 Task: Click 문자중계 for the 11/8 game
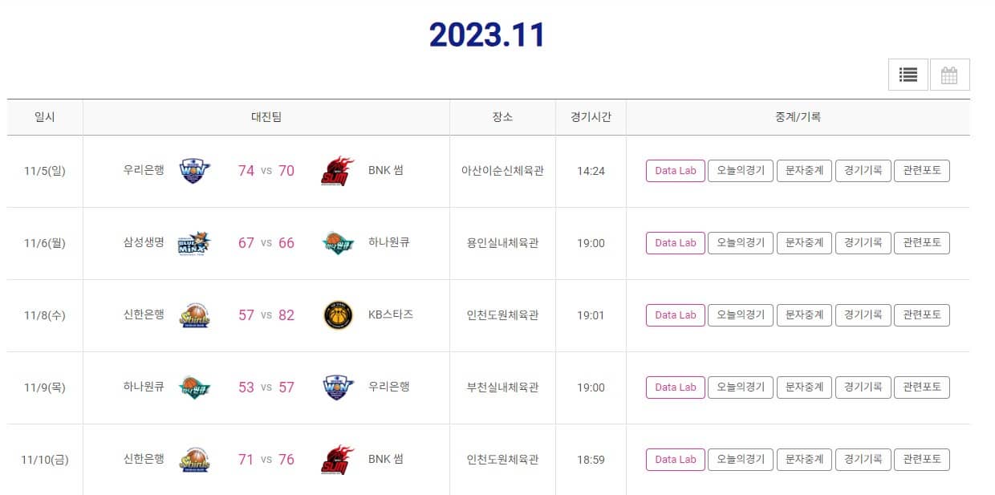[x=804, y=315]
